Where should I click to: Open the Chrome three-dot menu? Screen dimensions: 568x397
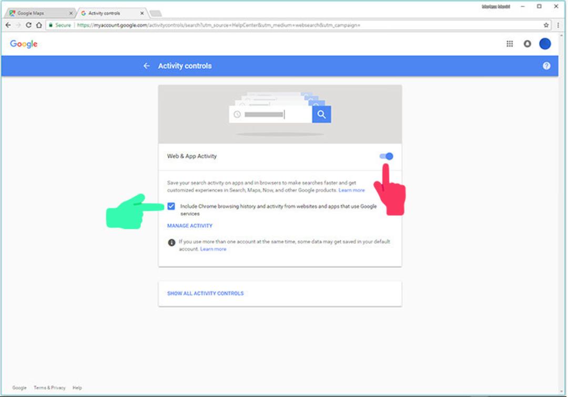[x=558, y=25]
